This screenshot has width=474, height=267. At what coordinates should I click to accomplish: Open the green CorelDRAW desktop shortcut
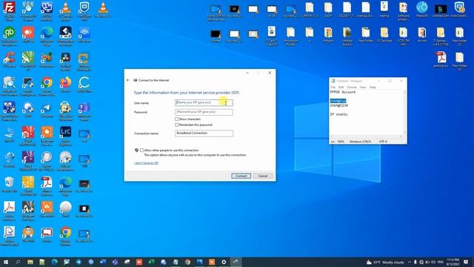pyautogui.click(x=28, y=61)
